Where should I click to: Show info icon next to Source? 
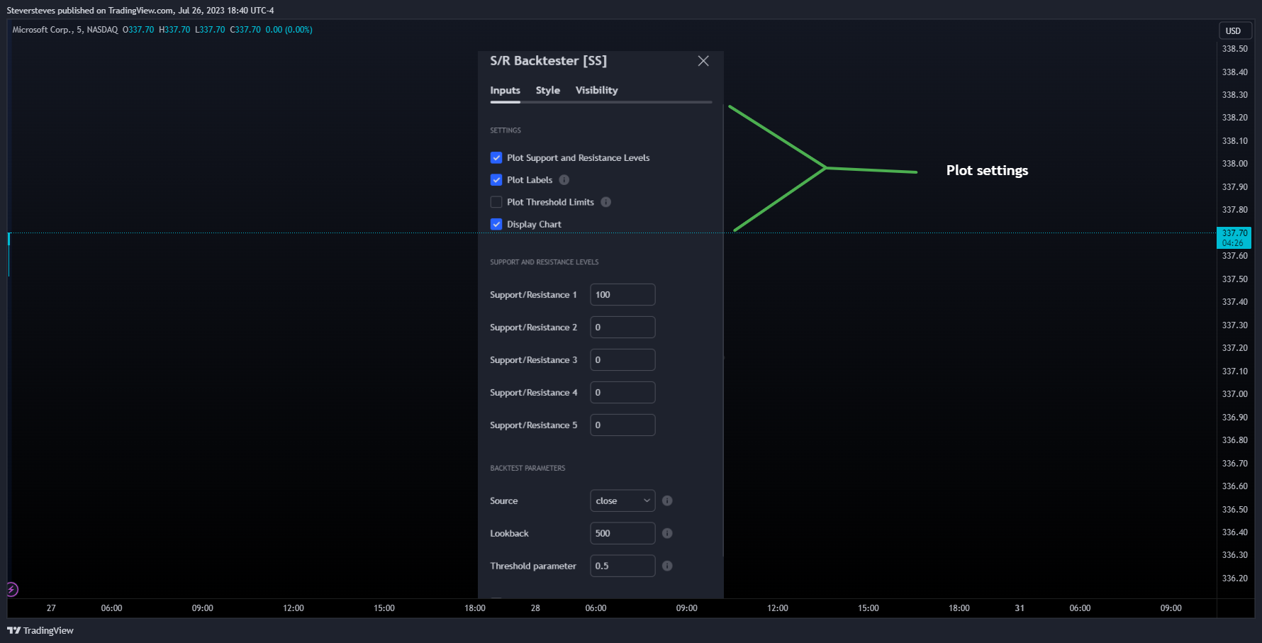(x=667, y=501)
